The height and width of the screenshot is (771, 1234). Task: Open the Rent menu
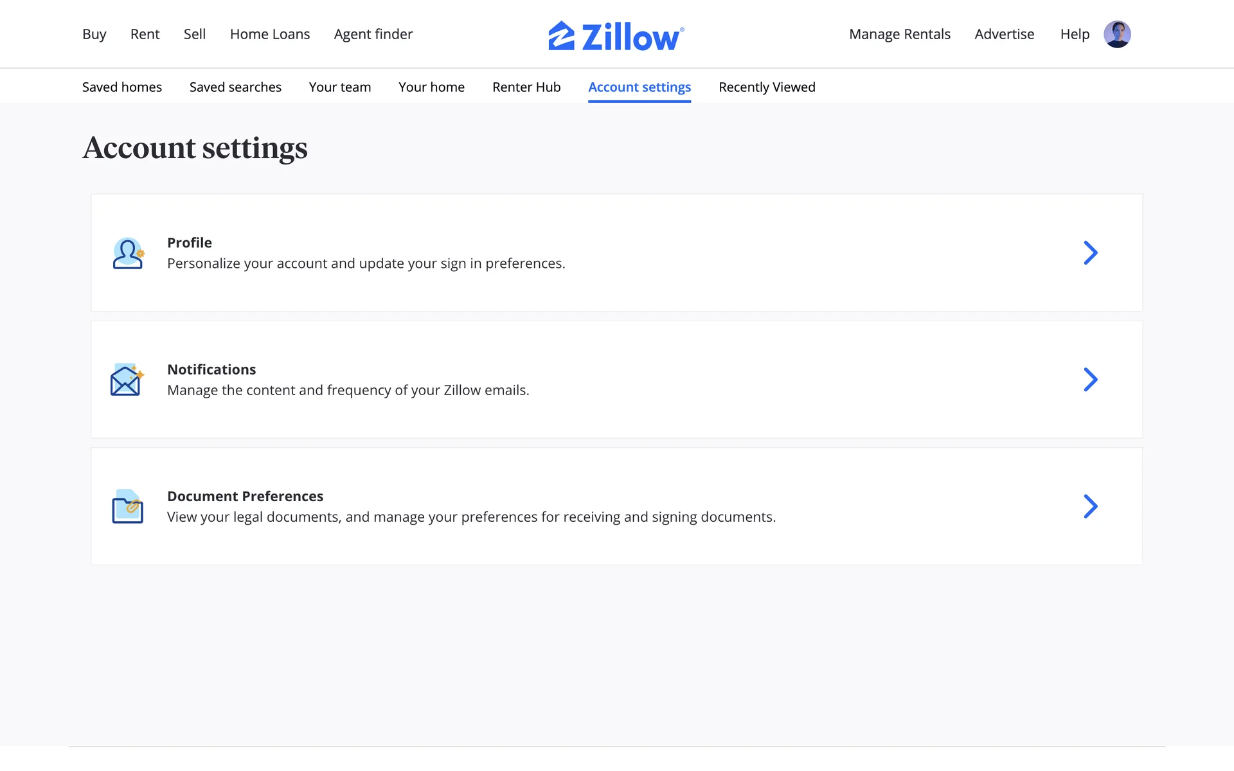tap(145, 35)
